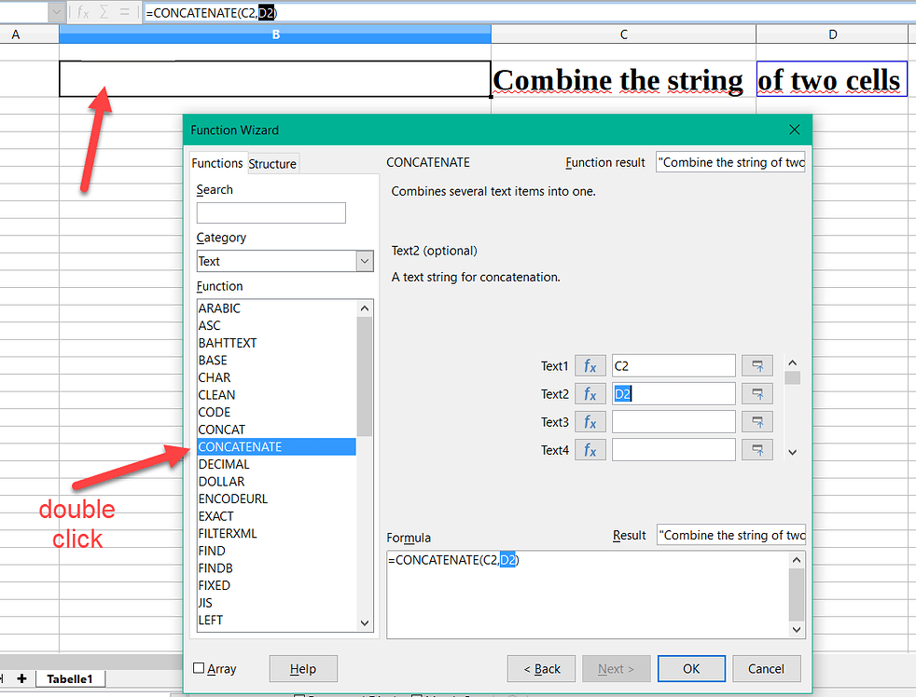Click the fx icon beside the Text1 field

(x=590, y=365)
